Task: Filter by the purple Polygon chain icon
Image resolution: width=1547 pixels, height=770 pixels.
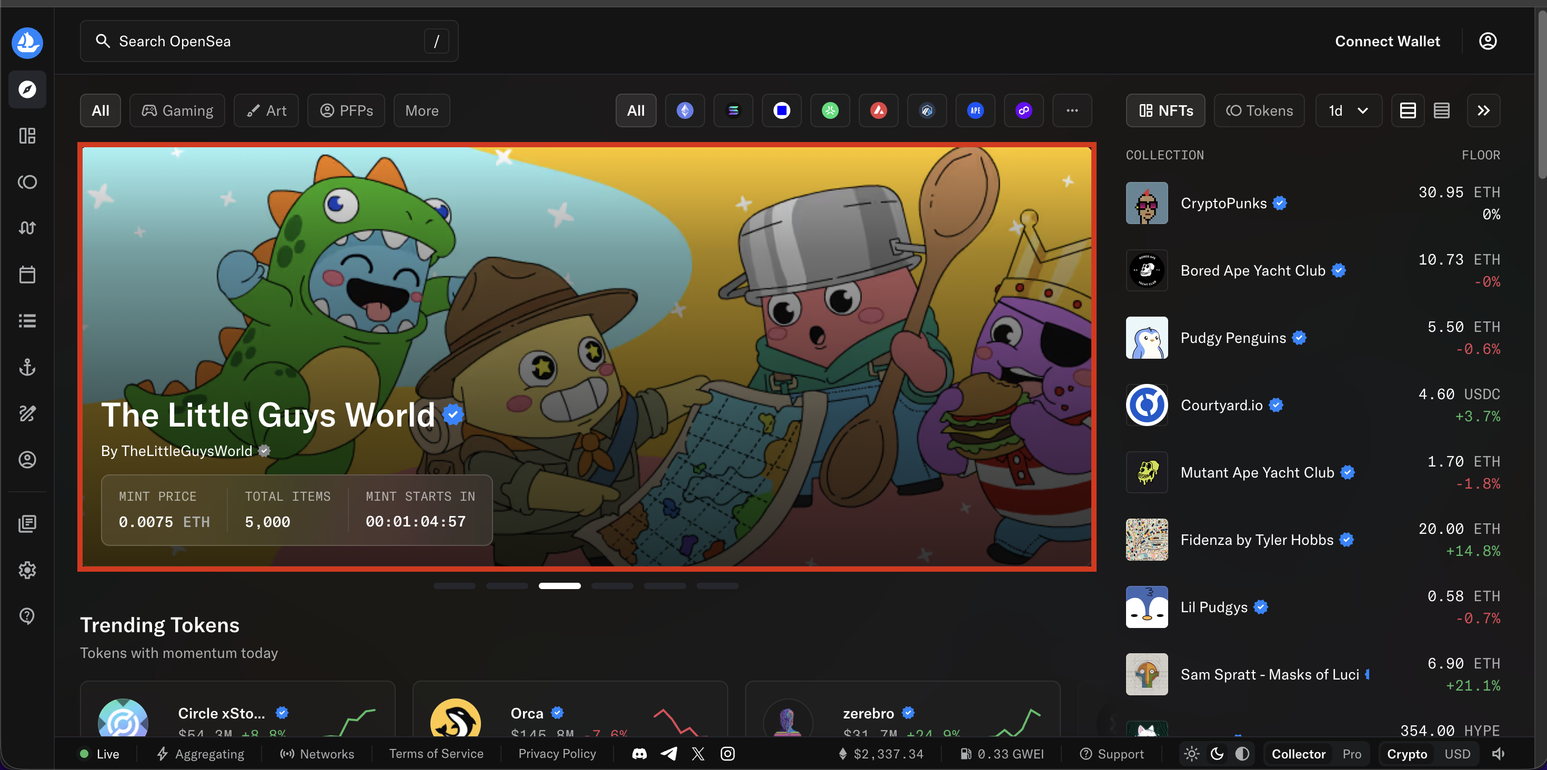Action: pos(1024,110)
